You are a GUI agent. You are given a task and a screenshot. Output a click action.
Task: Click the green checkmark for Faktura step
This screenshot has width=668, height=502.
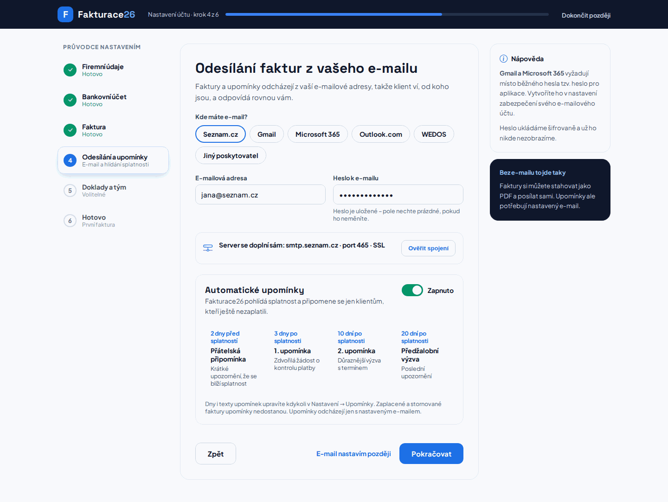[70, 130]
